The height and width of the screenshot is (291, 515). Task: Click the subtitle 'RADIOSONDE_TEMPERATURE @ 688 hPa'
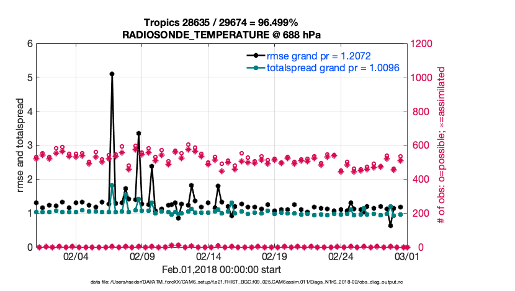coord(221,35)
